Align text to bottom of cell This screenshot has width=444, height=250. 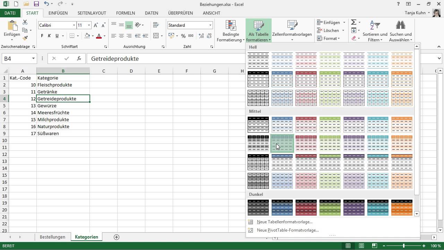129,25
